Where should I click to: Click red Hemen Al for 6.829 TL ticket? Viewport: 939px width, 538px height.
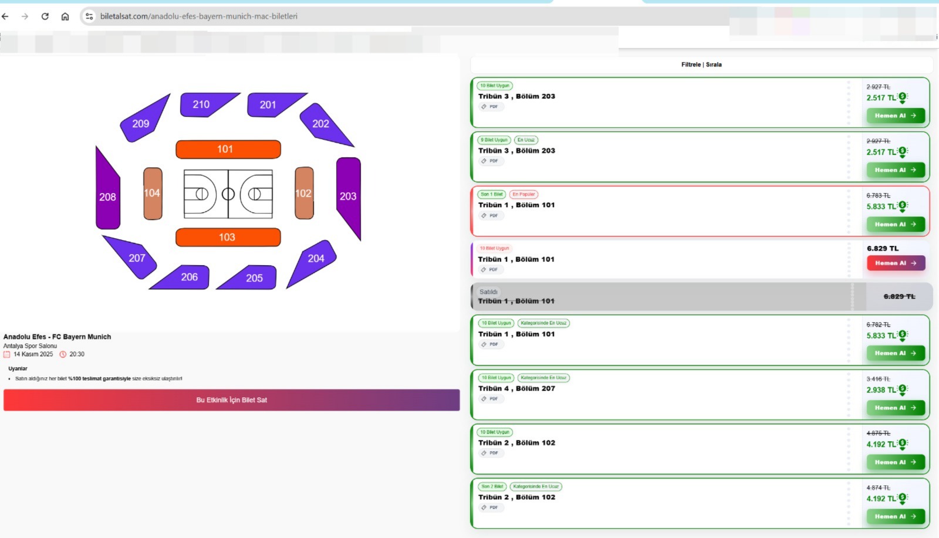[x=896, y=263]
